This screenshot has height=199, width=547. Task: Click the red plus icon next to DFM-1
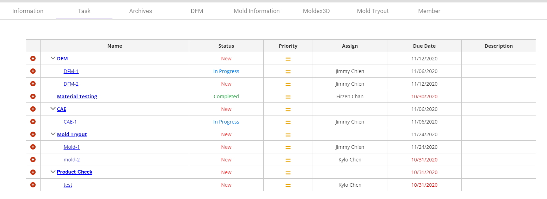[33, 71]
